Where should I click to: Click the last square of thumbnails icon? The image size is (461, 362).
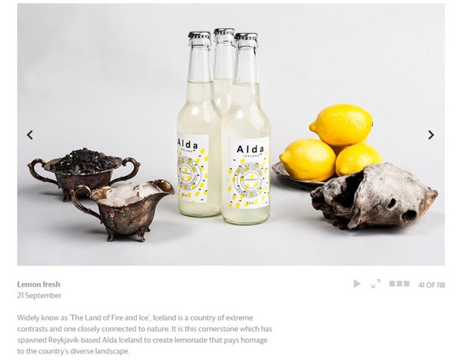(406, 284)
